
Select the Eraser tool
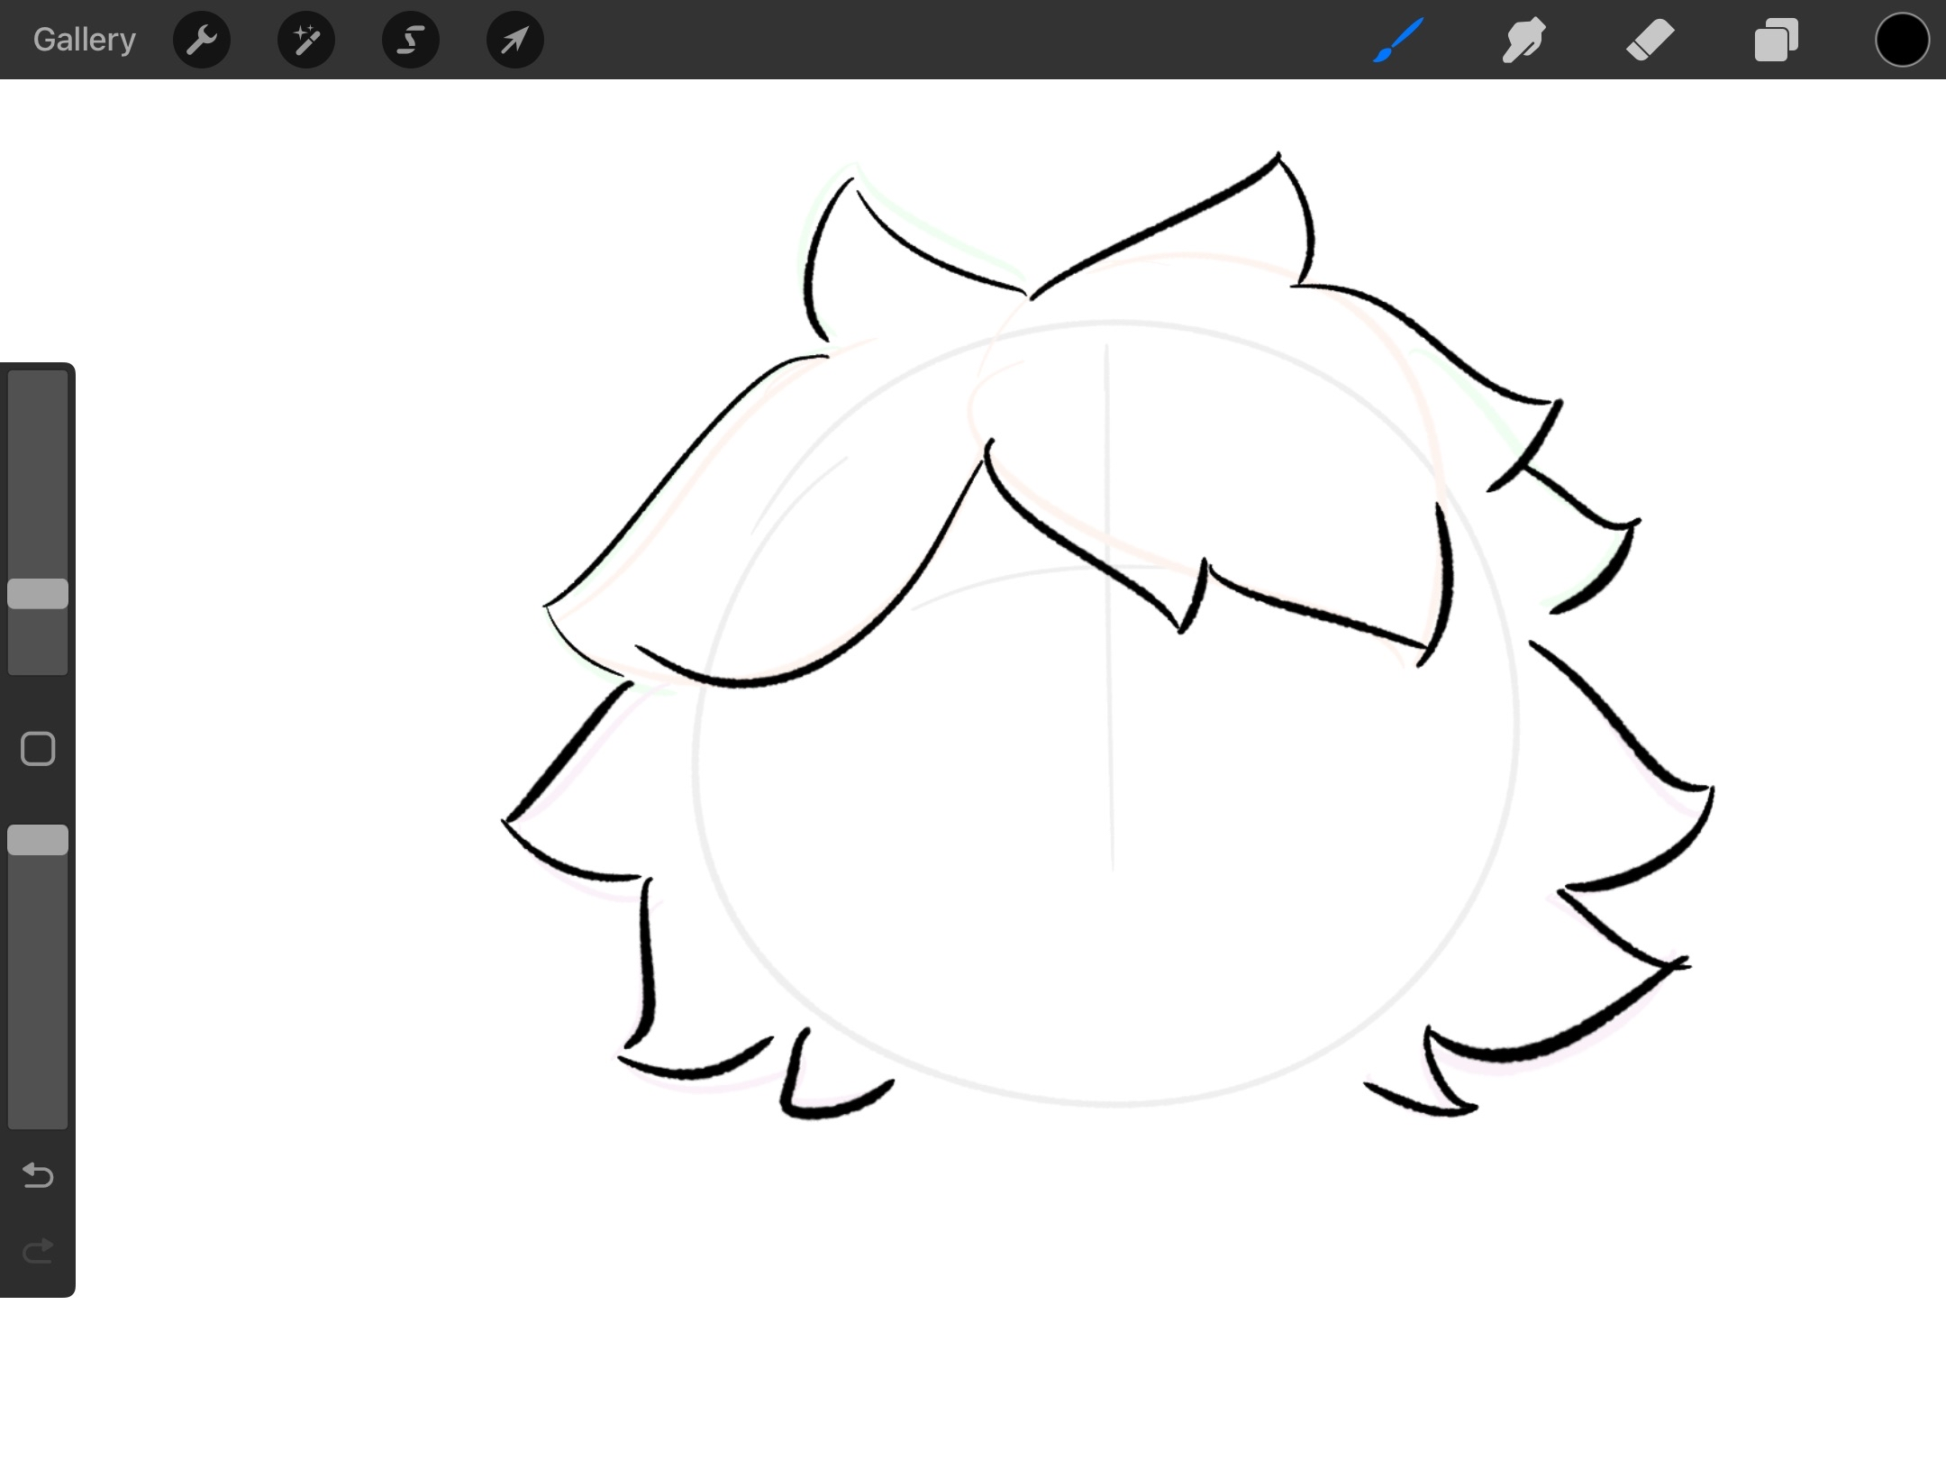1650,40
